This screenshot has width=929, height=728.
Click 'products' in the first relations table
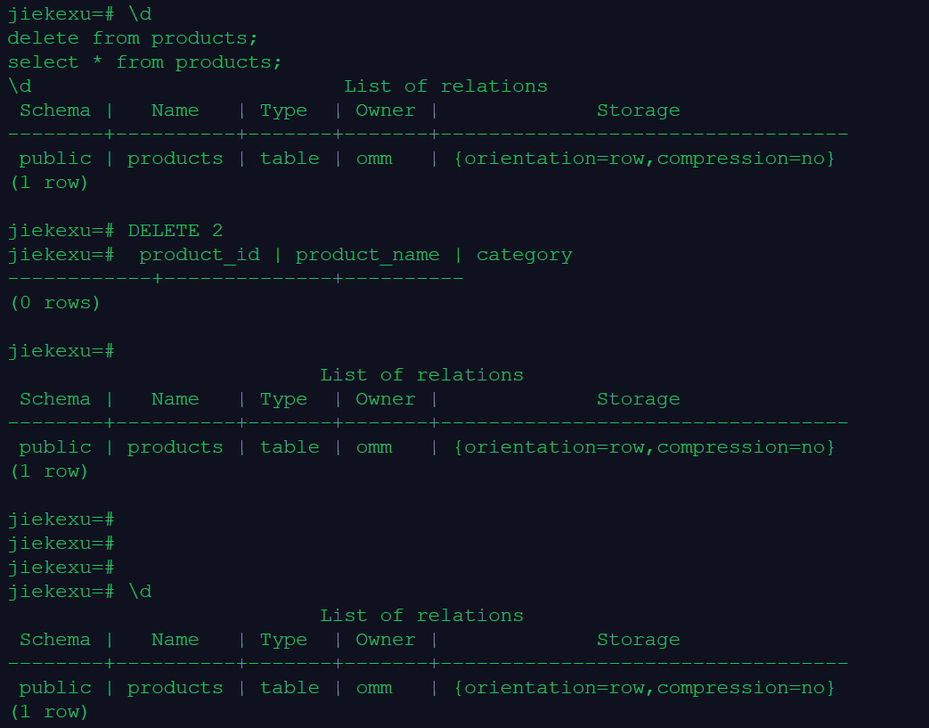[175, 159]
